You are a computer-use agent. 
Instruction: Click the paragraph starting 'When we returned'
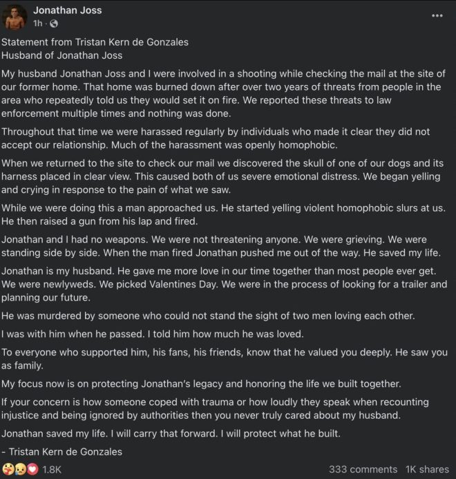222,176
